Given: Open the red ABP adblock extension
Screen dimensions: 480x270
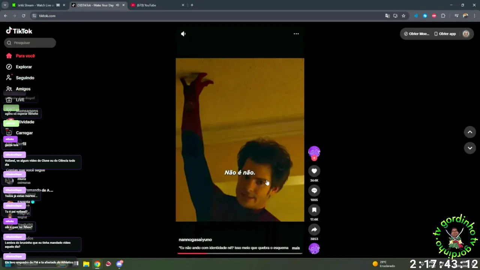Looking at the screenshot, I should [434, 16].
